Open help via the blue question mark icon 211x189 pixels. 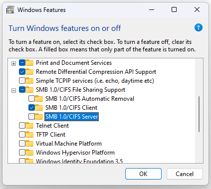click(x=199, y=27)
